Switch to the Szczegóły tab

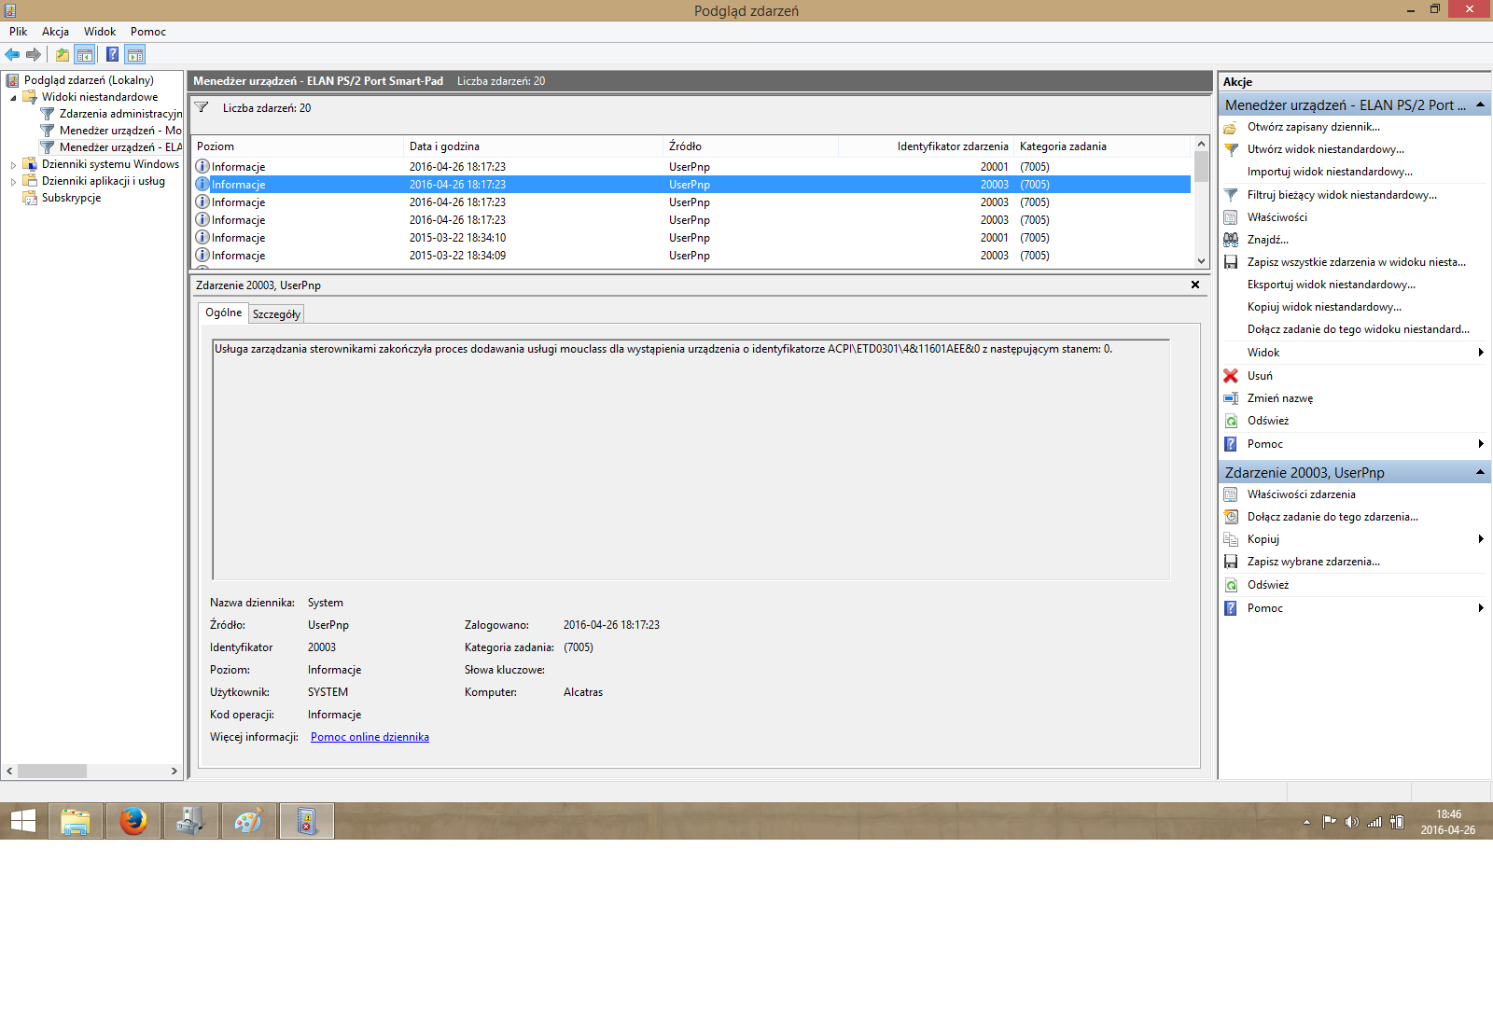[x=276, y=314]
